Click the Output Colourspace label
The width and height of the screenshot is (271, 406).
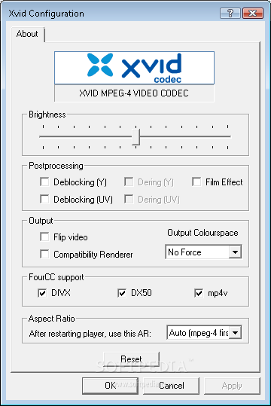click(202, 233)
